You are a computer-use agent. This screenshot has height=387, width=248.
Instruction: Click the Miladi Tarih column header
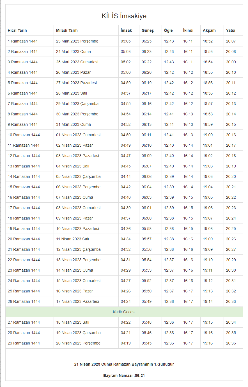coord(67,30)
